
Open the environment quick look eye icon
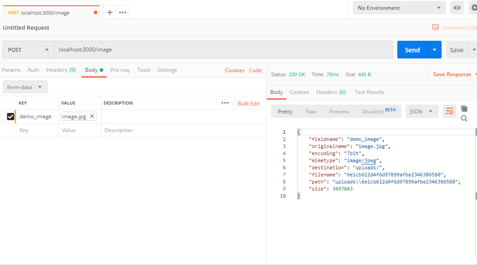pos(457,8)
